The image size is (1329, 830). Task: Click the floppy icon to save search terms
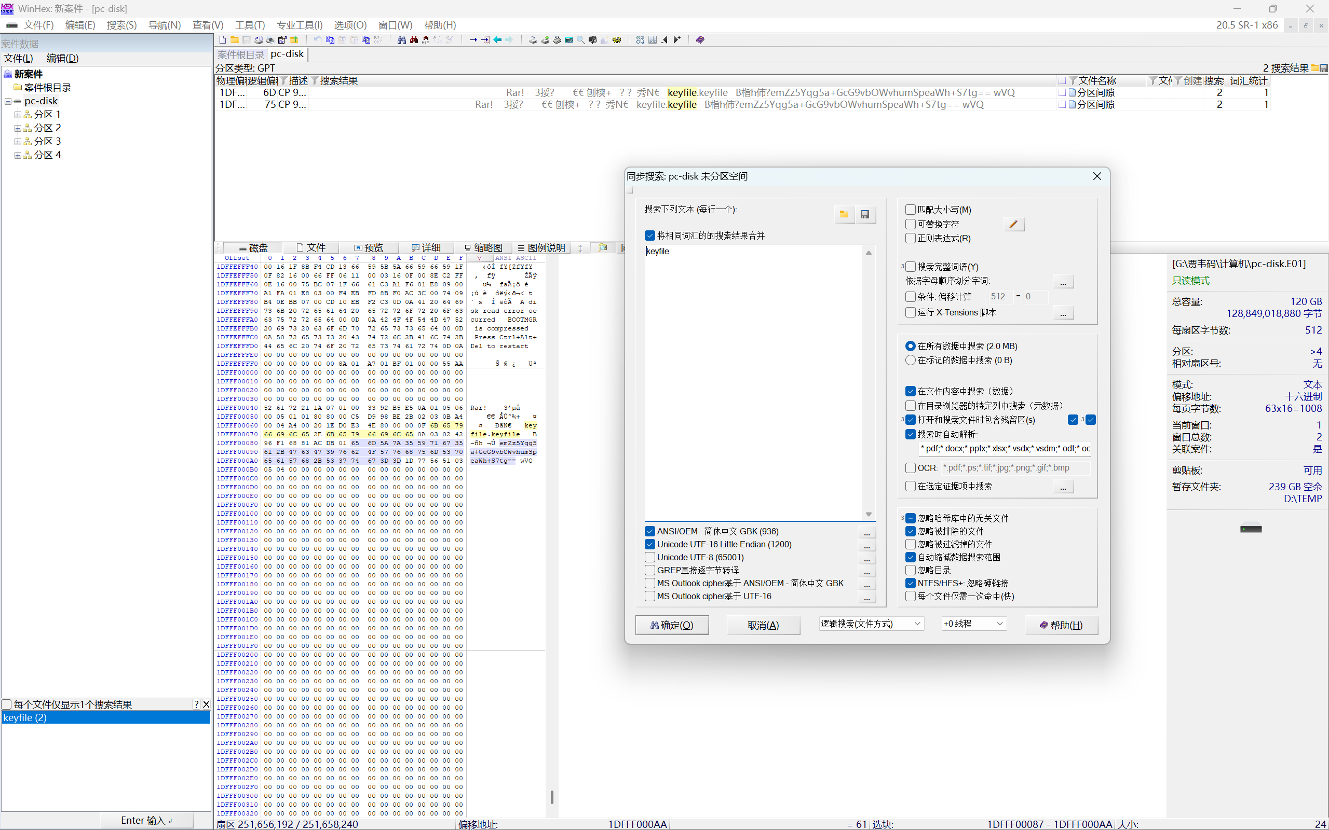tap(865, 214)
